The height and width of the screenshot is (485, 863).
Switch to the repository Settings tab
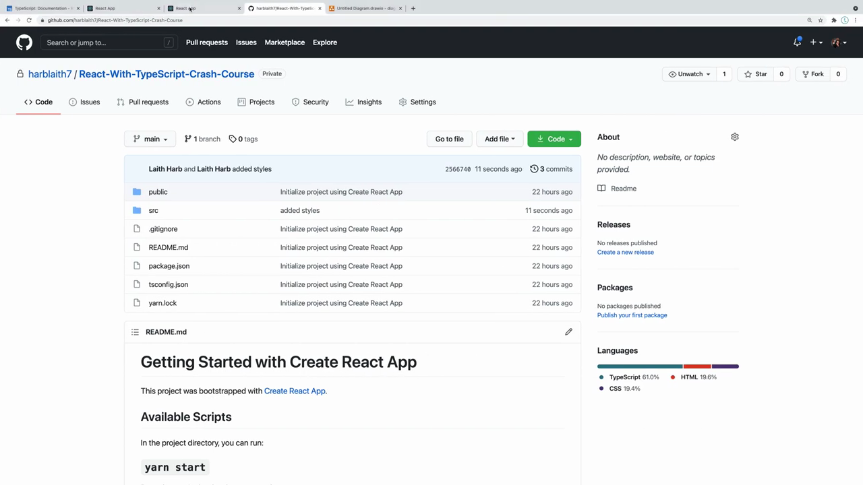pos(417,102)
